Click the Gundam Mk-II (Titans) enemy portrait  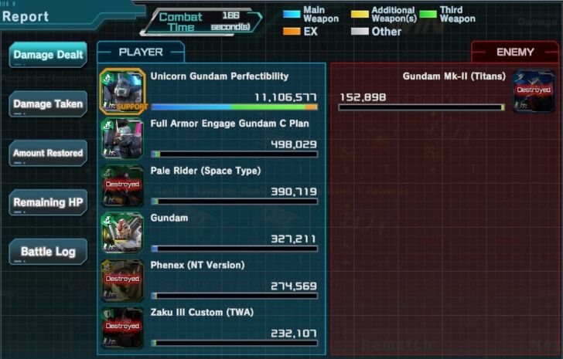point(534,91)
